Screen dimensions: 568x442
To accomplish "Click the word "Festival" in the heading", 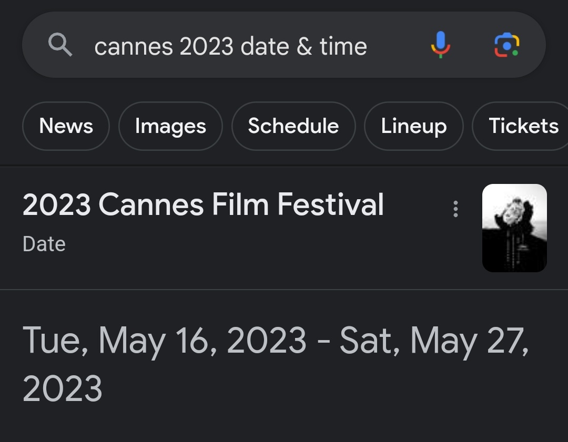I will [x=330, y=204].
